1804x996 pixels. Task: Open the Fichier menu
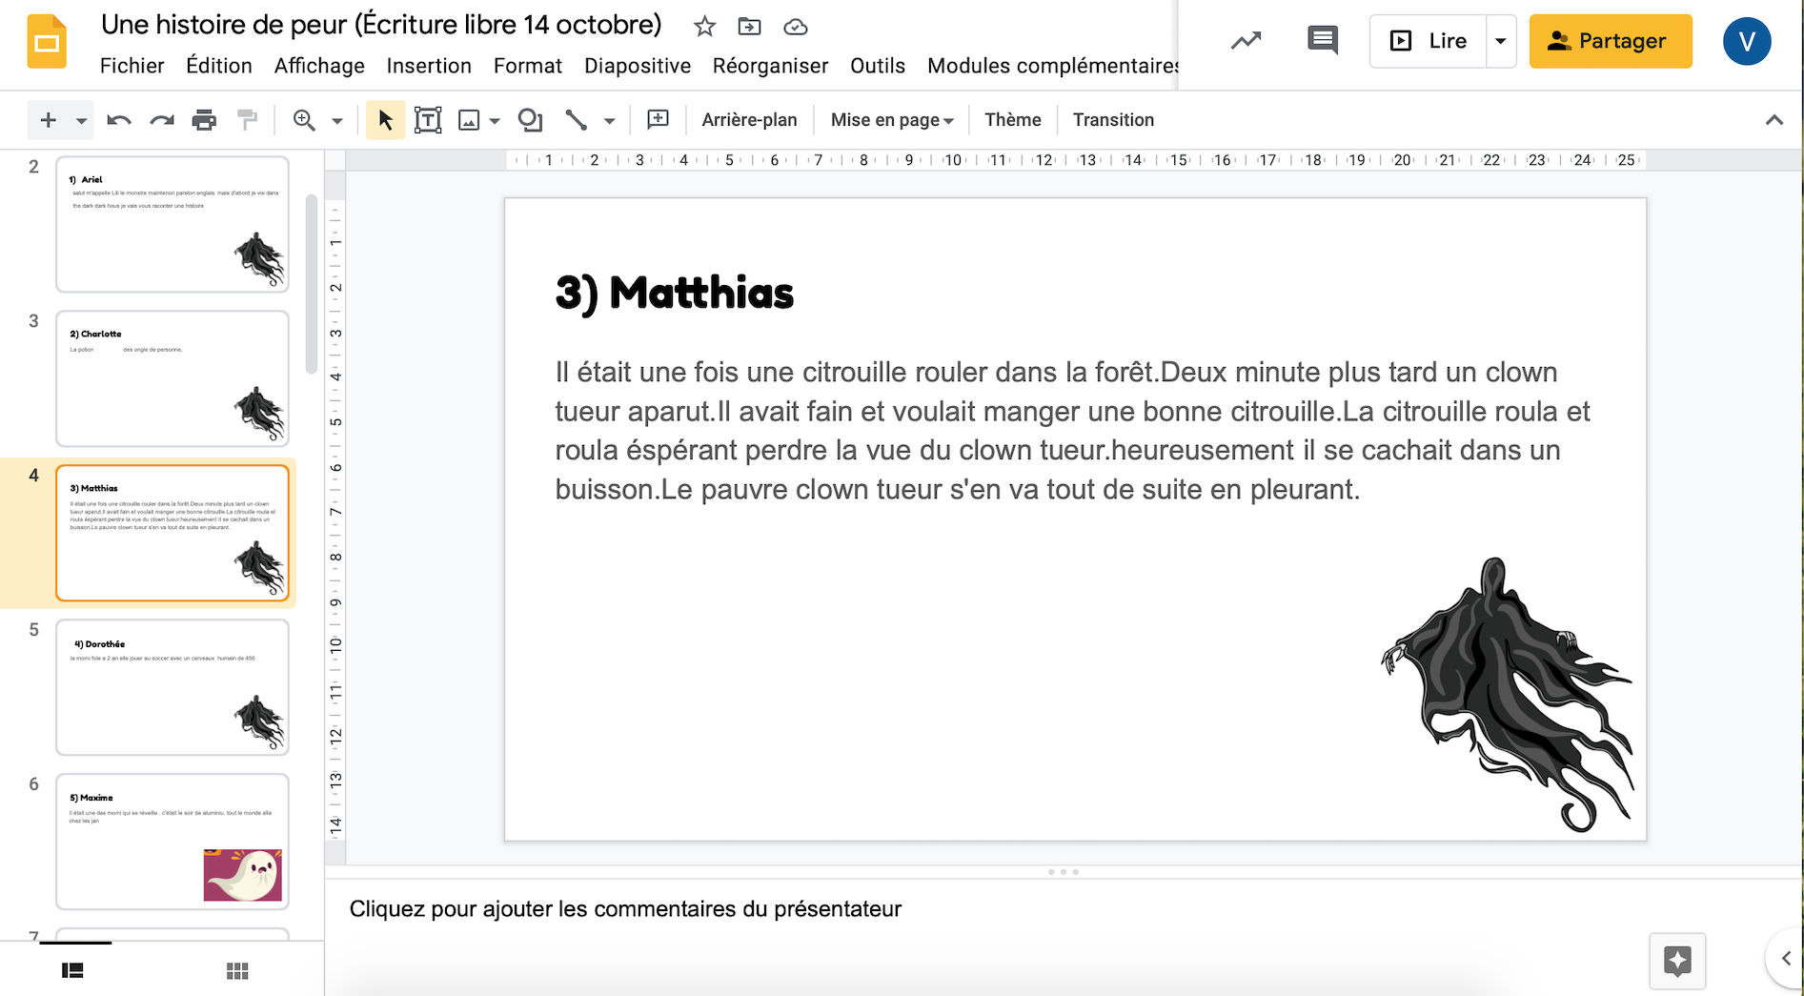click(x=132, y=66)
